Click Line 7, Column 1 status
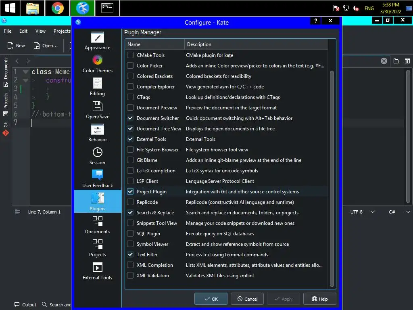The height and width of the screenshot is (310, 413). [x=44, y=212]
